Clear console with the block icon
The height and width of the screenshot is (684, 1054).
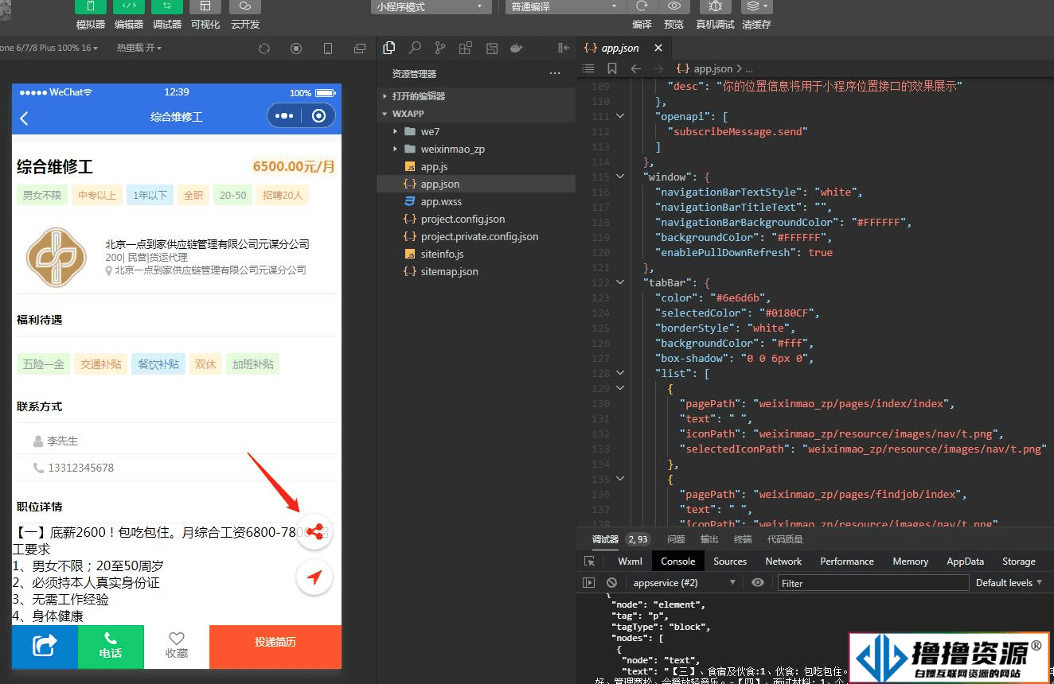click(x=611, y=583)
